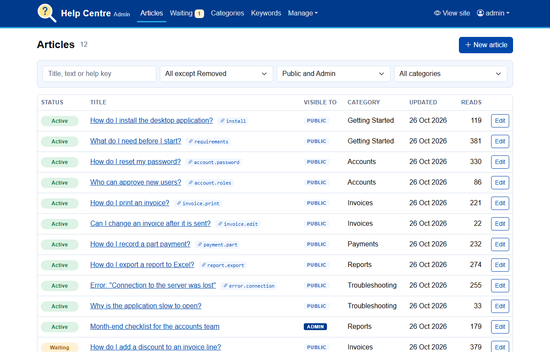Edit the 'Month-end checklist' article
The height and width of the screenshot is (352, 550).
point(500,327)
